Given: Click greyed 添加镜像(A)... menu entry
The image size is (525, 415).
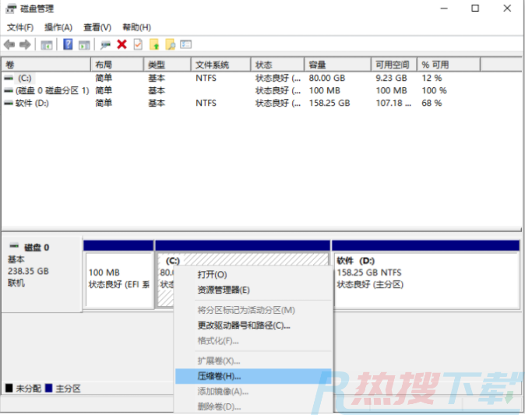Looking at the screenshot, I should [253, 391].
